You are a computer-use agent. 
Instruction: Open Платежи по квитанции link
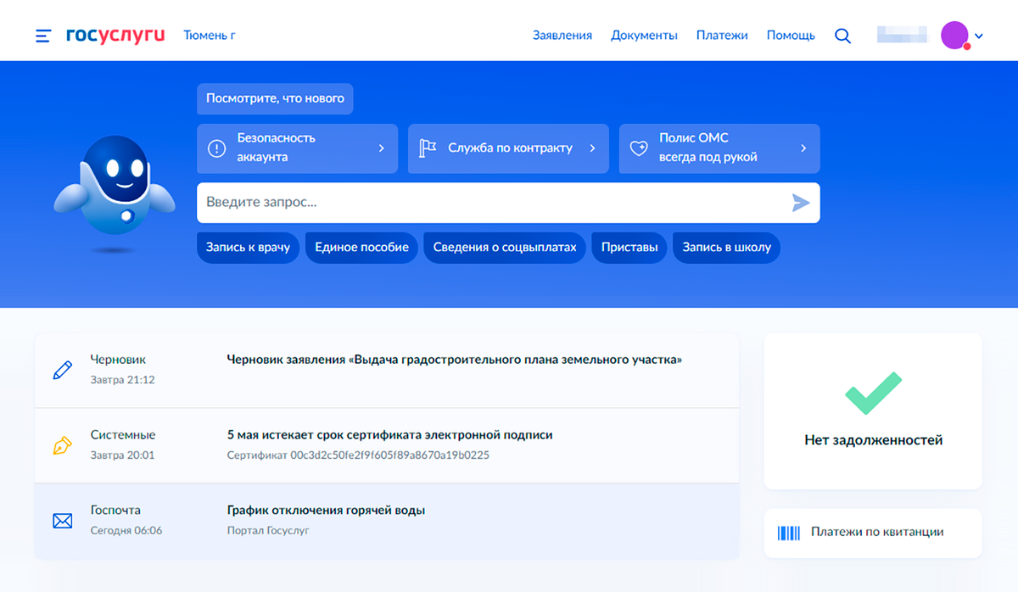(873, 533)
